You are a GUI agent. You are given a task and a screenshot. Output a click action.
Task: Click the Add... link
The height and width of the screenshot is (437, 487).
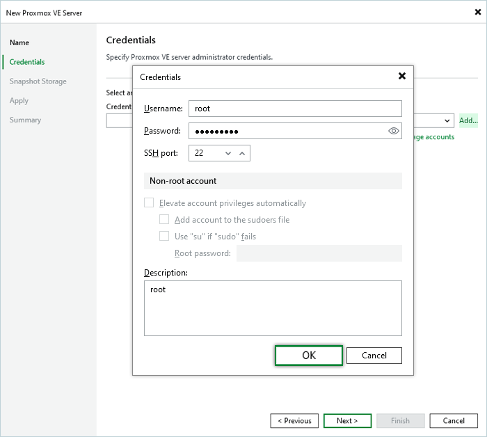pos(468,120)
